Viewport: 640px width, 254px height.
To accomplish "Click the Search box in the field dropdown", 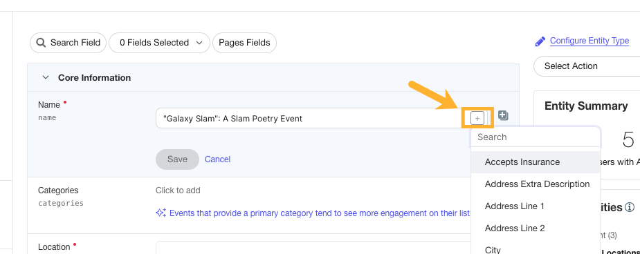I will 536,137.
